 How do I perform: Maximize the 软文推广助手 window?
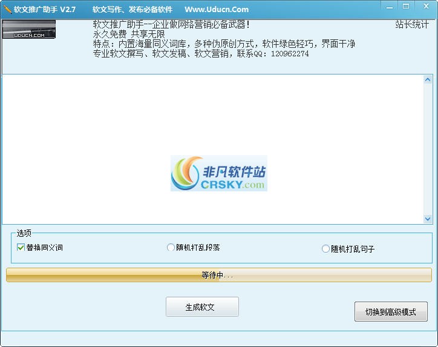[406, 7]
